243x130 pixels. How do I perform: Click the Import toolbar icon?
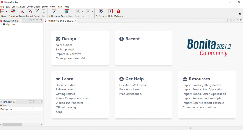pos(29,11)
